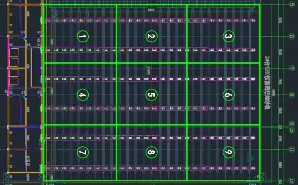Click the green divider between zones 1 and 2
Image resolution: width=298 pixels, height=185 pixels.
tap(117, 34)
